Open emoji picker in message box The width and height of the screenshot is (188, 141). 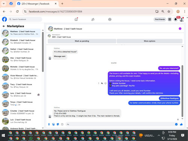pos(176,124)
